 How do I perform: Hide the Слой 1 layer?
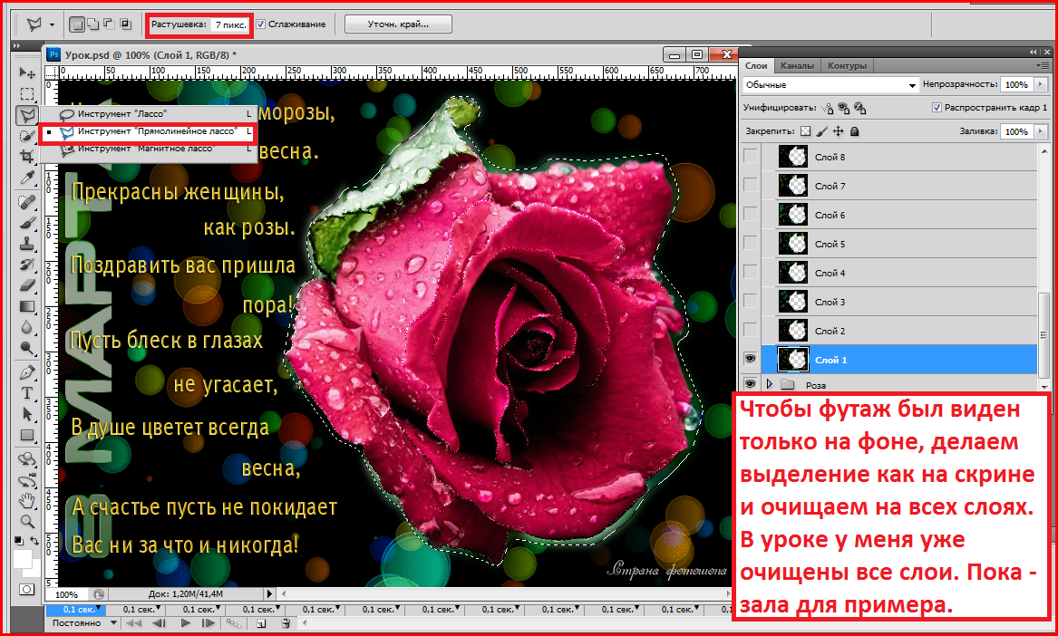point(750,360)
